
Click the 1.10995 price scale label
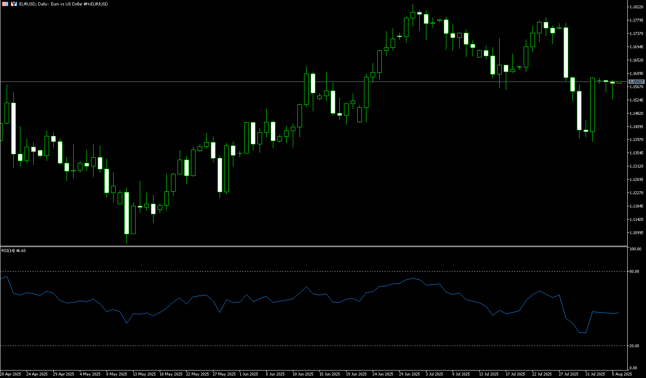tap(637, 233)
